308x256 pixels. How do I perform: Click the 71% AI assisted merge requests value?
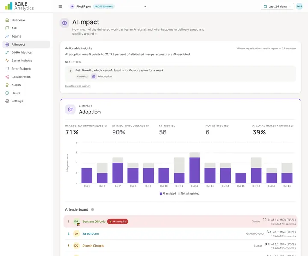[x=72, y=132]
